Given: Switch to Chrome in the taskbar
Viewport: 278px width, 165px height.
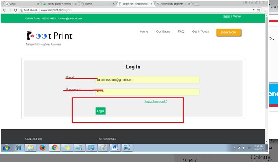Looking at the screenshot, I should click(x=55, y=148).
